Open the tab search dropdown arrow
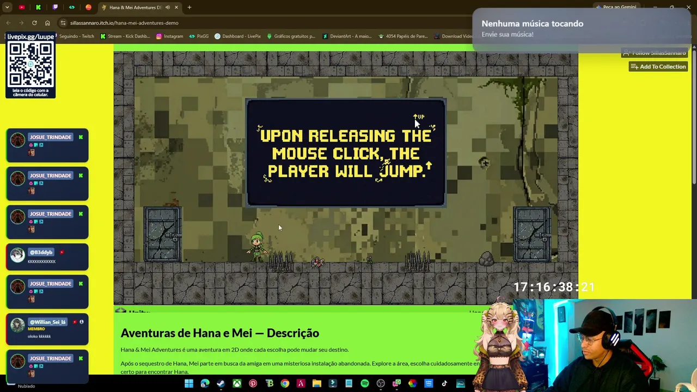The image size is (697, 392). coord(7,8)
